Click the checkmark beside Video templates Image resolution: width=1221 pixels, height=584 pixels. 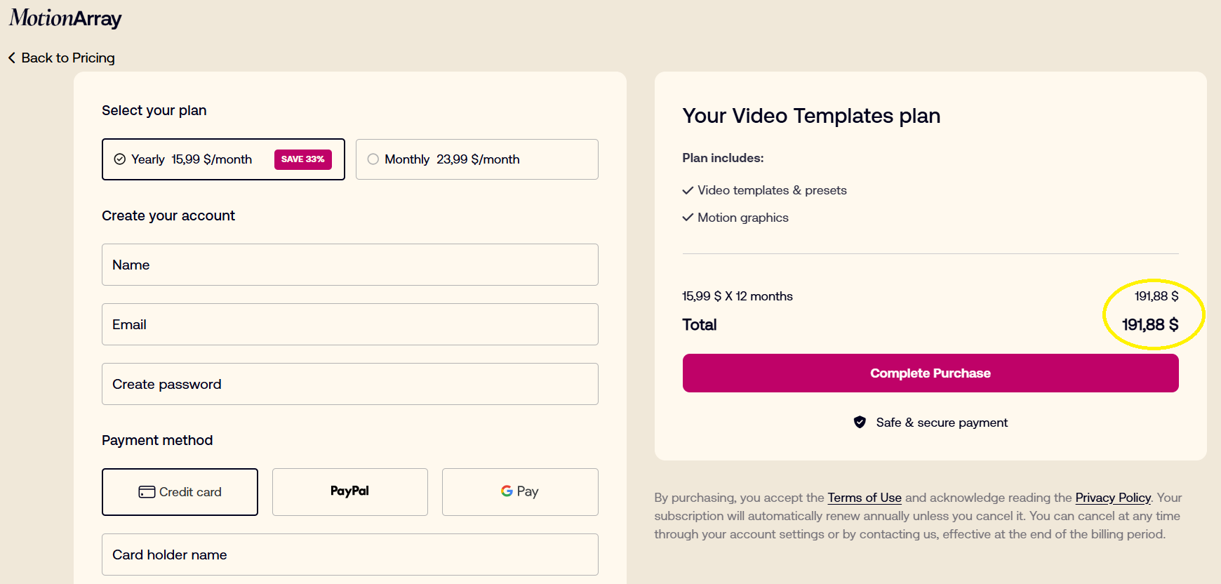[x=688, y=190]
